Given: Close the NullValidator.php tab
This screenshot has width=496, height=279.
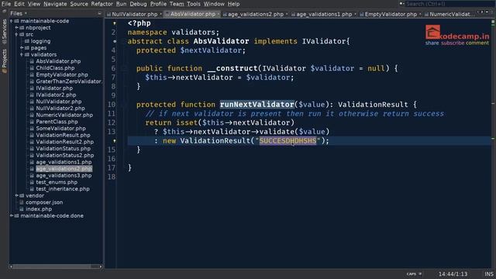Looking at the screenshot, I should coord(160,14).
